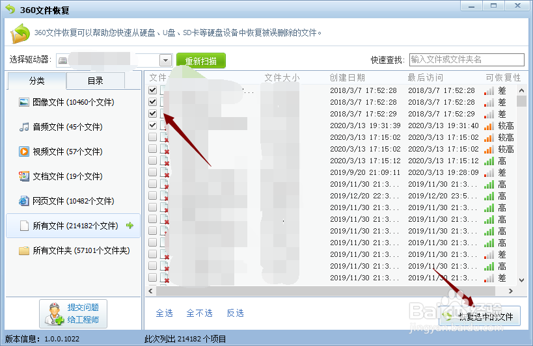Check the 2019/12/20 row checkbox
This screenshot has width=533, height=346.
tap(153, 196)
